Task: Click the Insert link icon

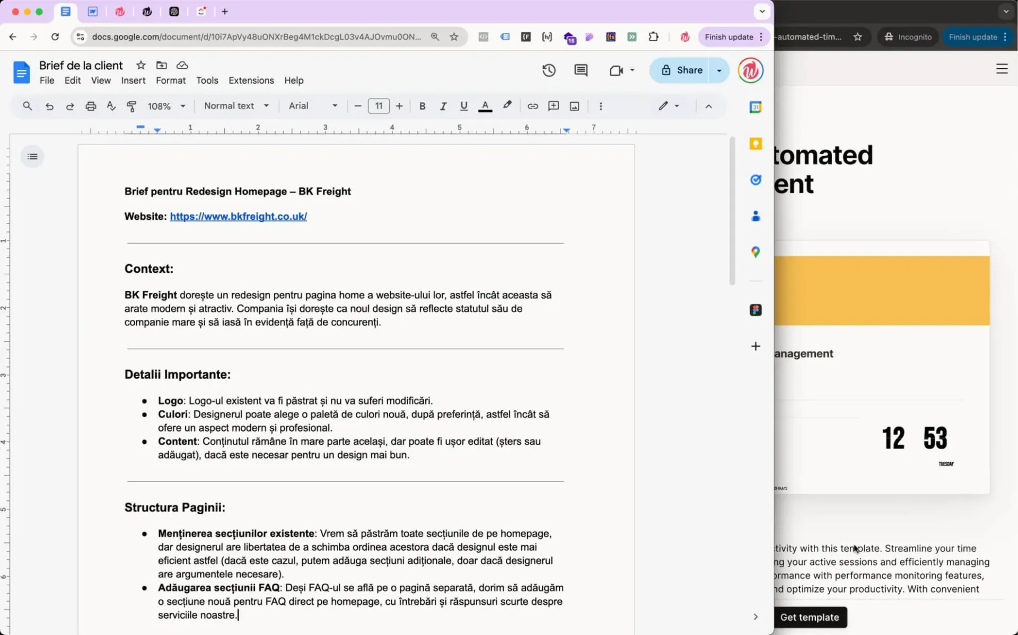Action: [x=533, y=106]
